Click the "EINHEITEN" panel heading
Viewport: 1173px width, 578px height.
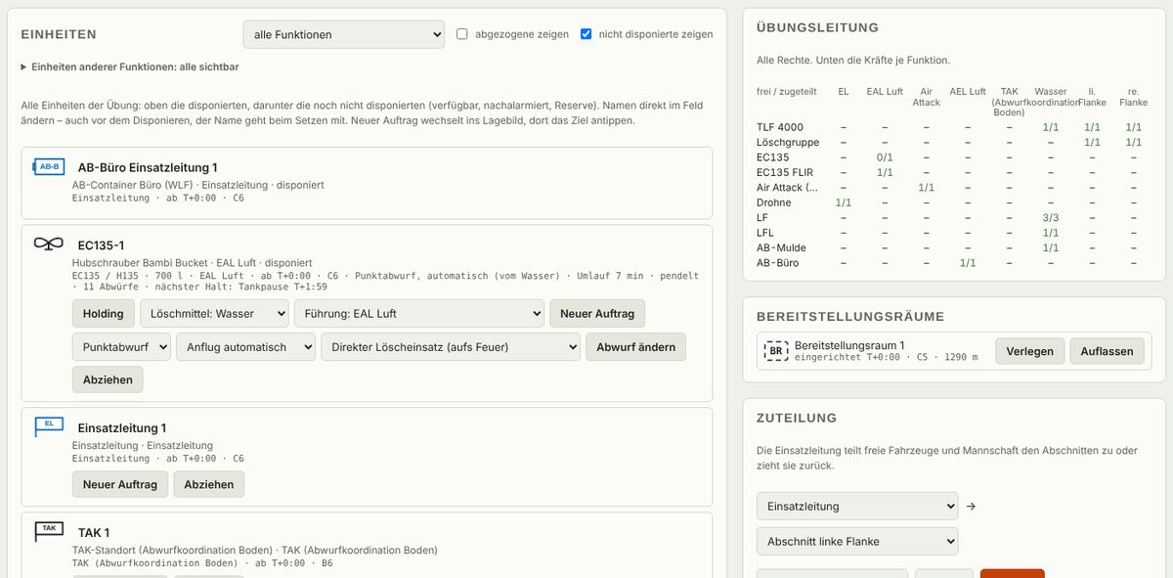click(59, 34)
